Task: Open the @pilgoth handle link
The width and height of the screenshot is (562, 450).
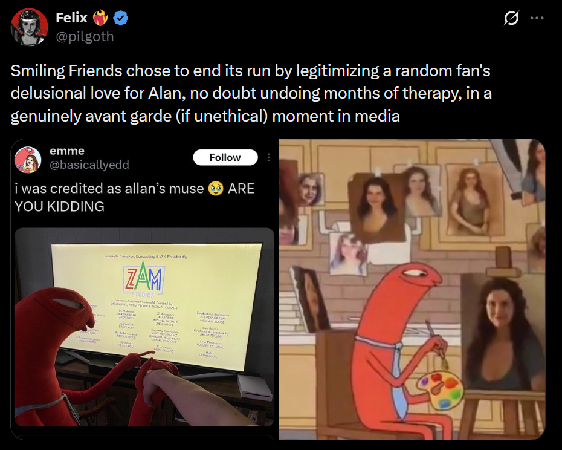Action: 85,36
